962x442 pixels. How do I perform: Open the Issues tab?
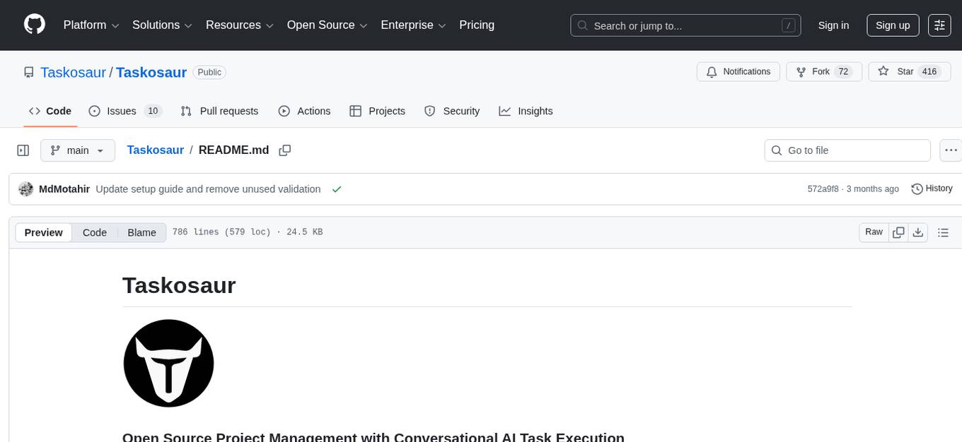click(x=125, y=111)
